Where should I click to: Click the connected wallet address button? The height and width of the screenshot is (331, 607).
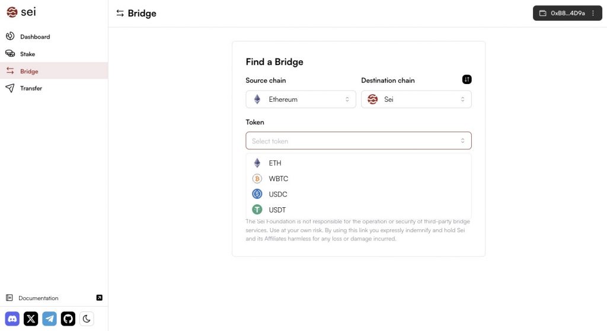click(562, 13)
